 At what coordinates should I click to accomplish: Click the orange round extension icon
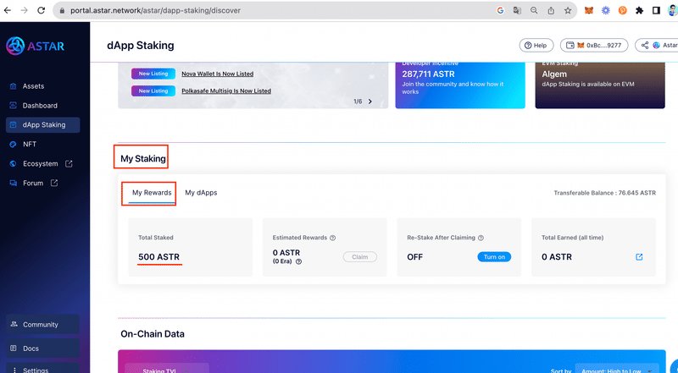point(622,10)
